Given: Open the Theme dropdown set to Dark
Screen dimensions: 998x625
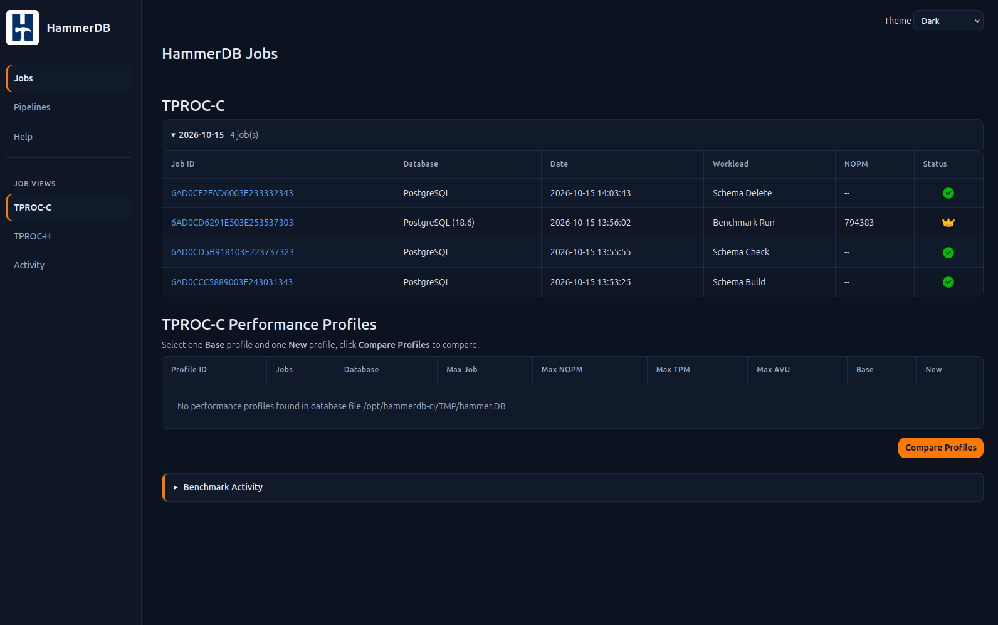Looking at the screenshot, I should pos(948,21).
